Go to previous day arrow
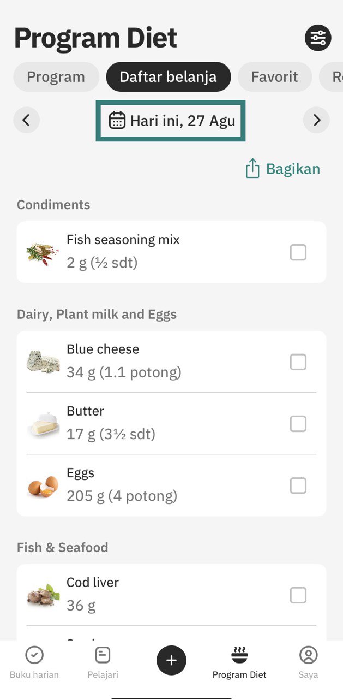The height and width of the screenshot is (699, 343). (26, 120)
